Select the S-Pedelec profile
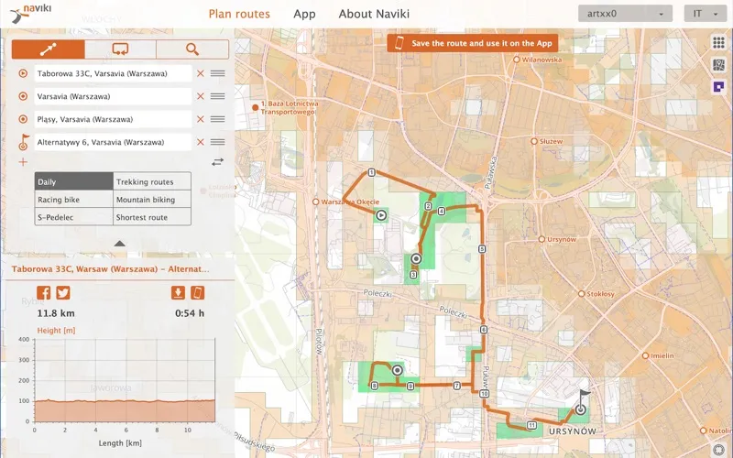 click(x=74, y=217)
